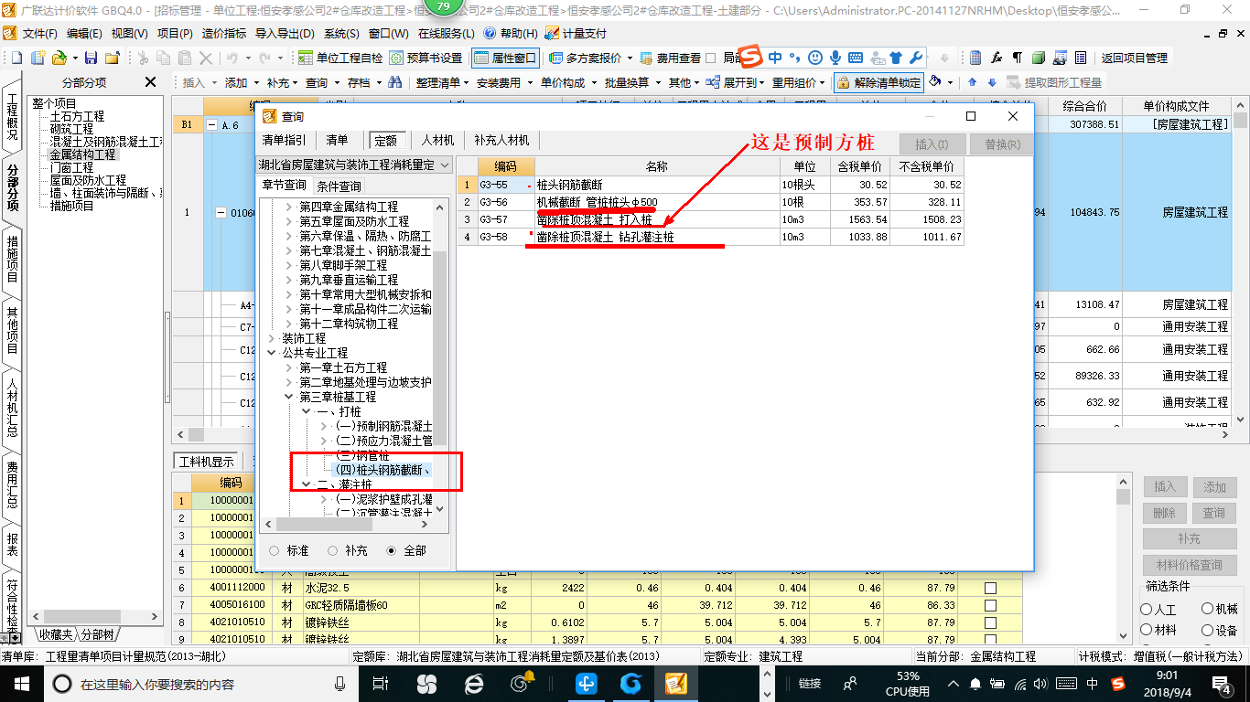Select the 材料 filter radio button
Image resolution: width=1250 pixels, height=702 pixels.
tap(1147, 631)
